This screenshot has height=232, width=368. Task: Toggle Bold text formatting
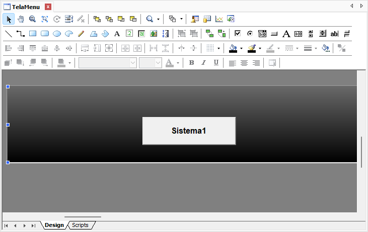[191, 63]
